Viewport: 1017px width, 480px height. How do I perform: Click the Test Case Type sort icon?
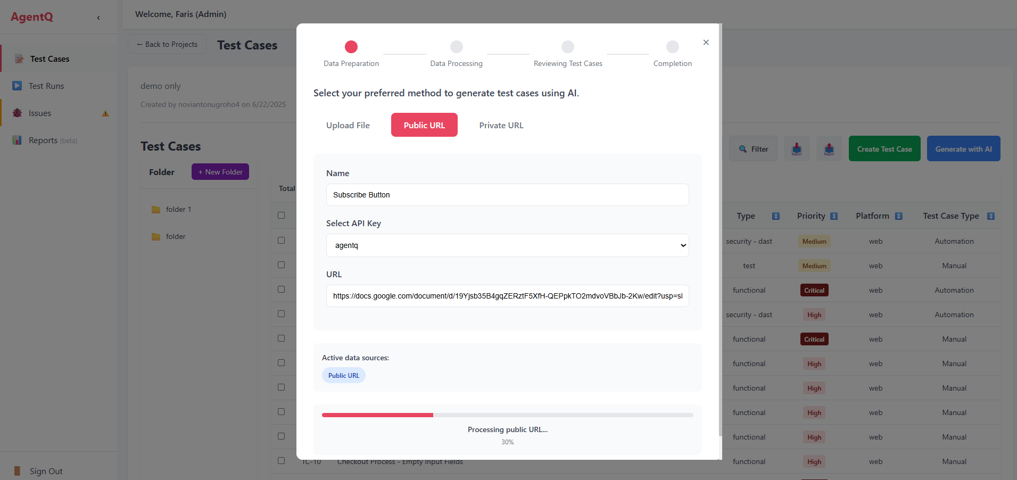pos(991,216)
